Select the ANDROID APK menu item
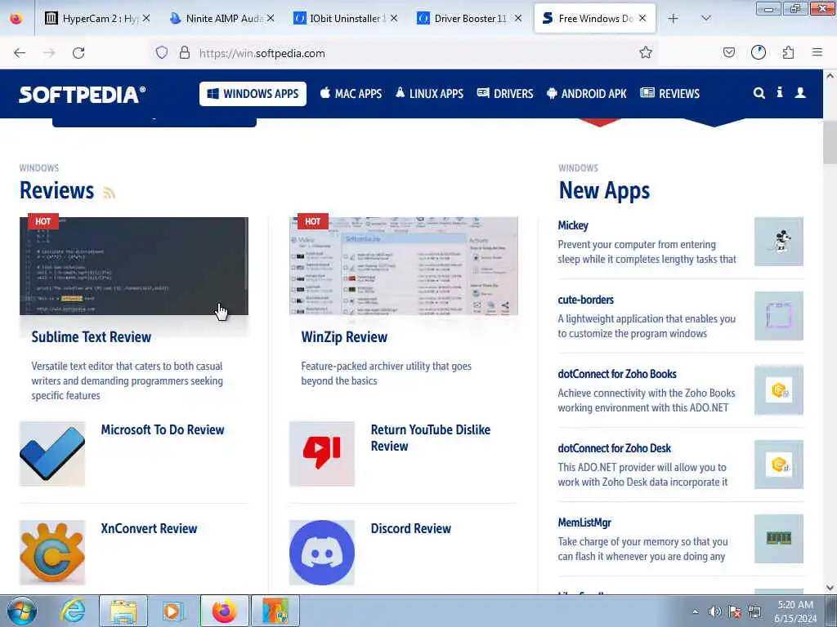The image size is (837, 627). click(x=587, y=94)
